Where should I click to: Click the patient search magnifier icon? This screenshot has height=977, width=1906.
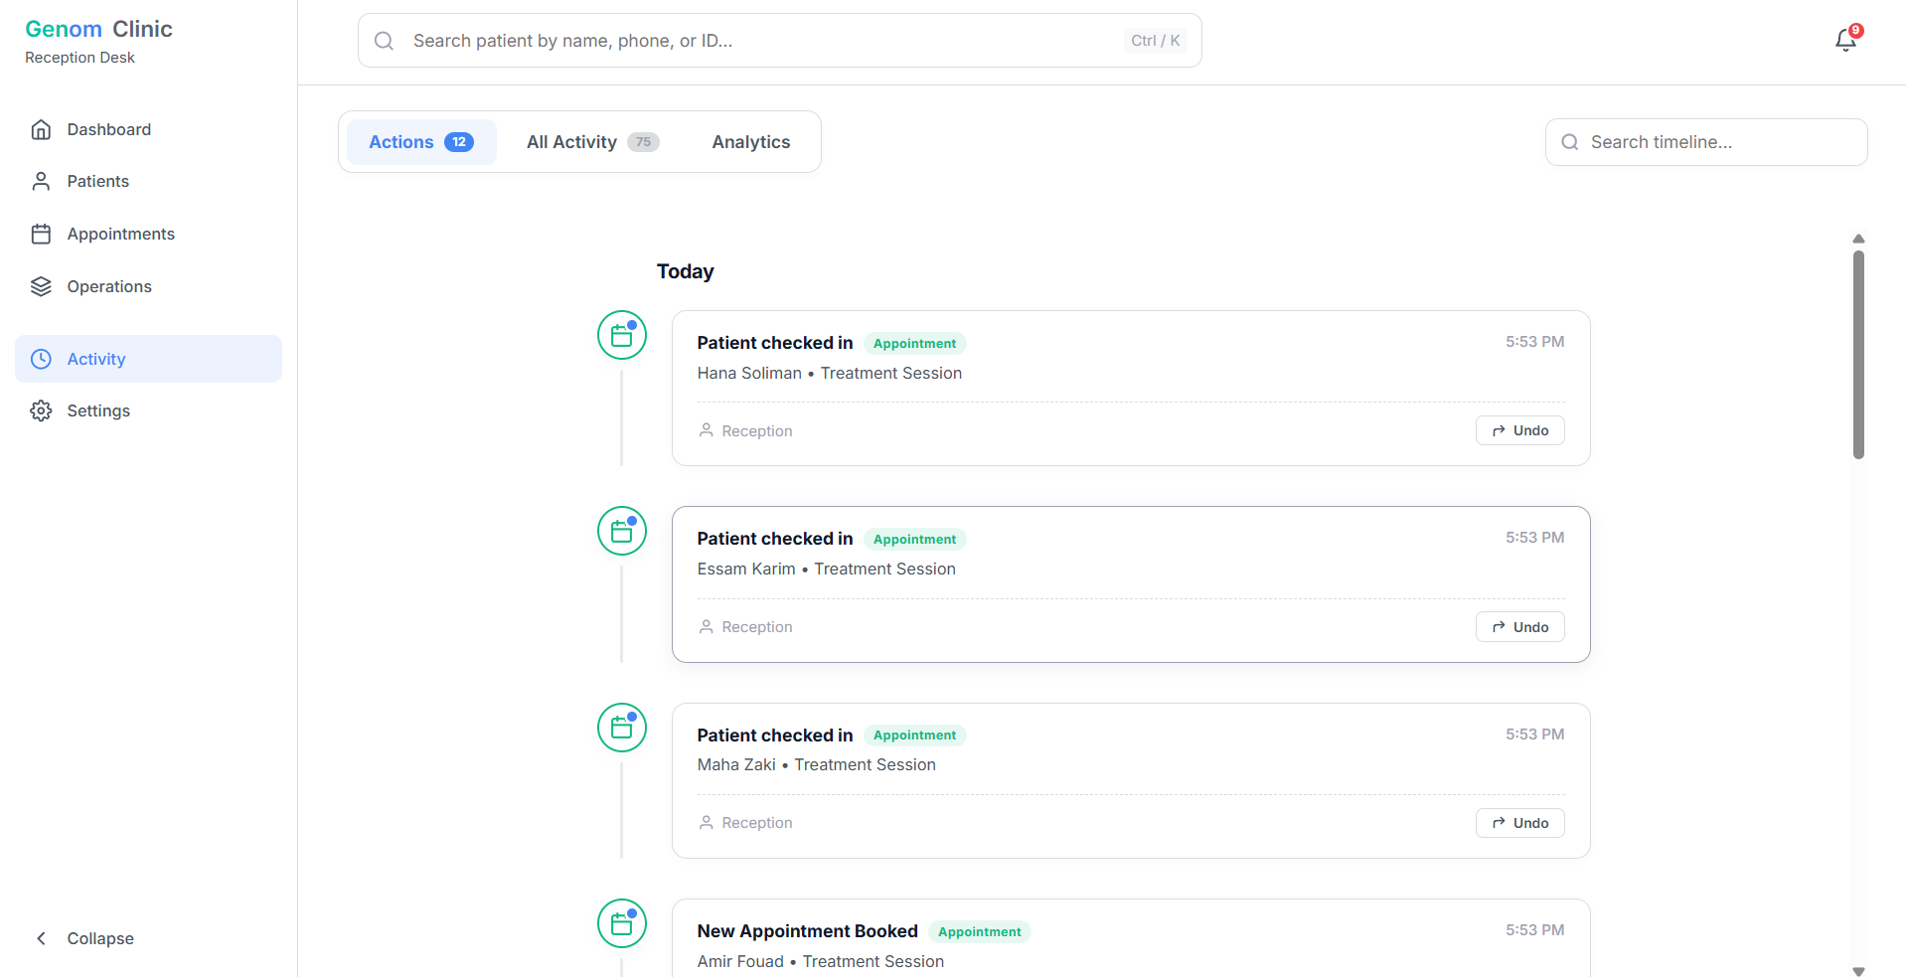click(384, 41)
